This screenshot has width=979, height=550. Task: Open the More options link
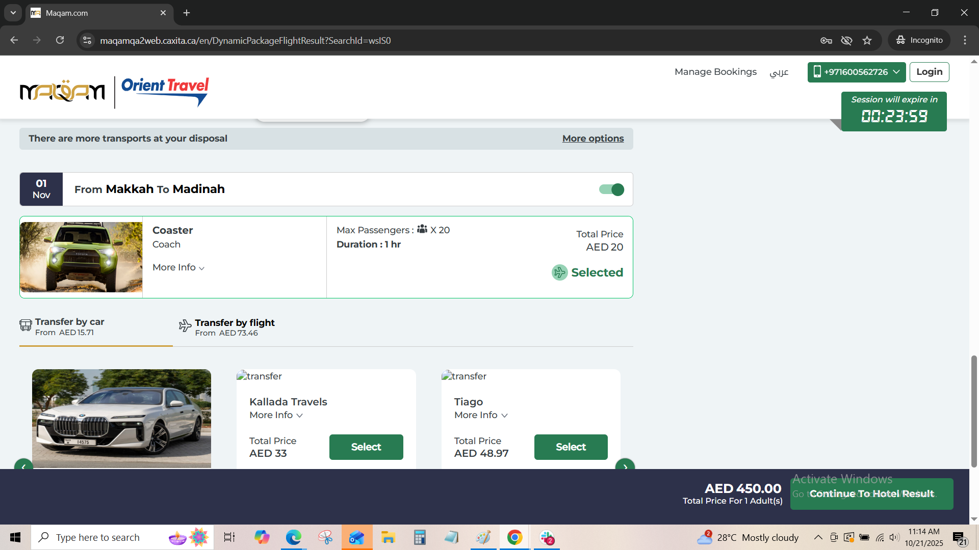click(x=592, y=139)
